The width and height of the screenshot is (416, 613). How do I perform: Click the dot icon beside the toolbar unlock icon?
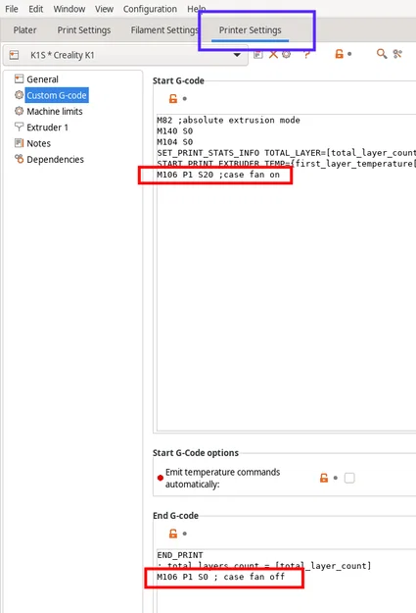click(x=349, y=54)
